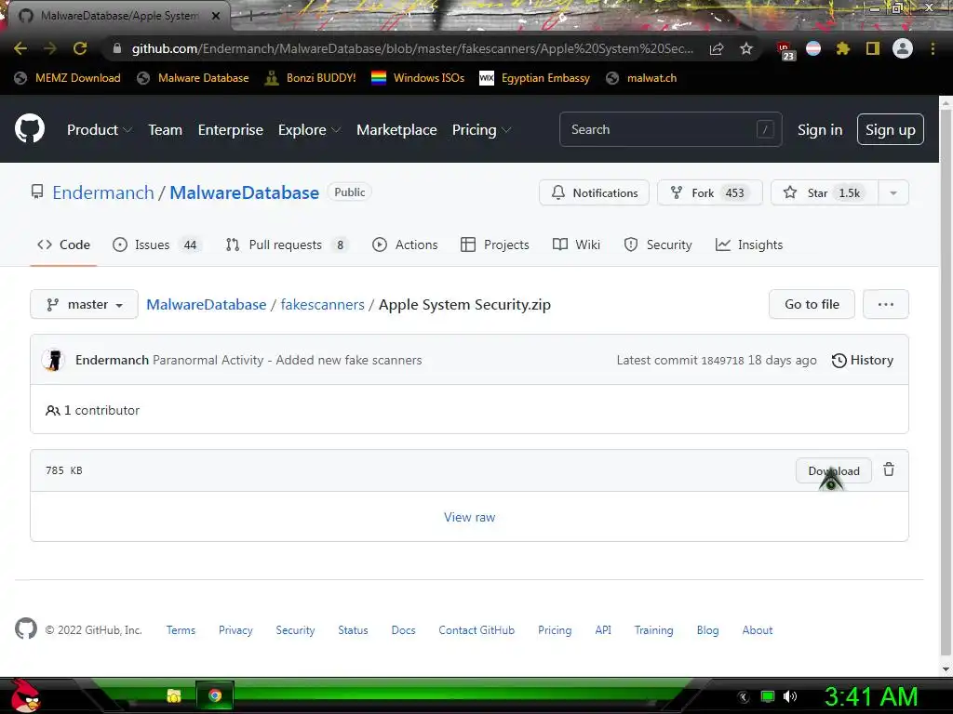
Task: Open the Enterprise menu item
Action: coord(231,130)
